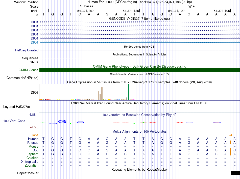This screenshot has height=179, width=240.
Task: Click the orange insertion mark in Rhesus row
Action: click(230, 143)
